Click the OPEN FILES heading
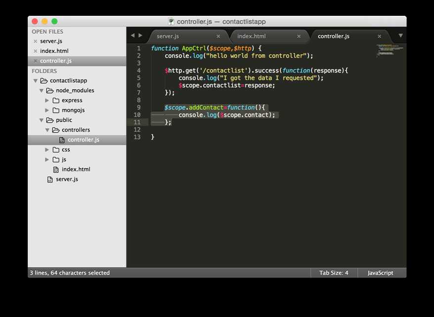The width and height of the screenshot is (434, 317). coord(47,32)
